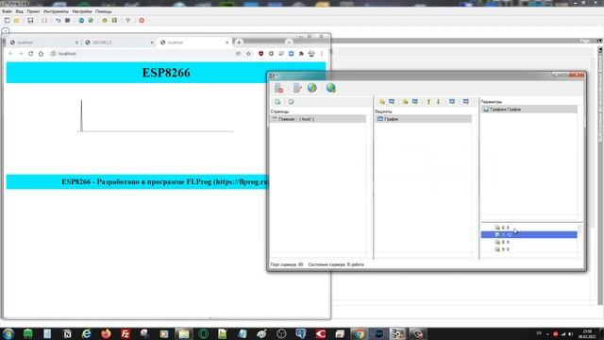Click the stop server icon with red mark
604x340 pixels.
click(x=279, y=88)
